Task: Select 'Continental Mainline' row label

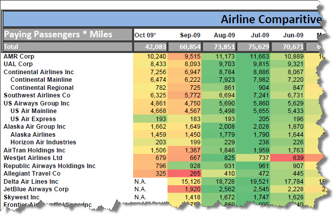Action: [x=41, y=80]
